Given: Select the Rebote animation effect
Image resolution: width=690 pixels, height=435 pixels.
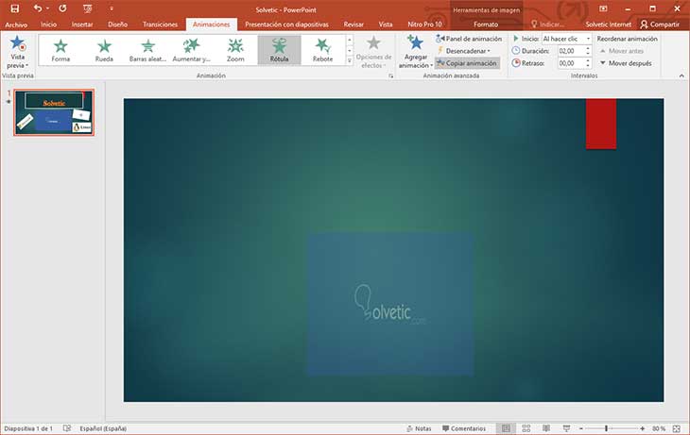Looking at the screenshot, I should [x=323, y=51].
